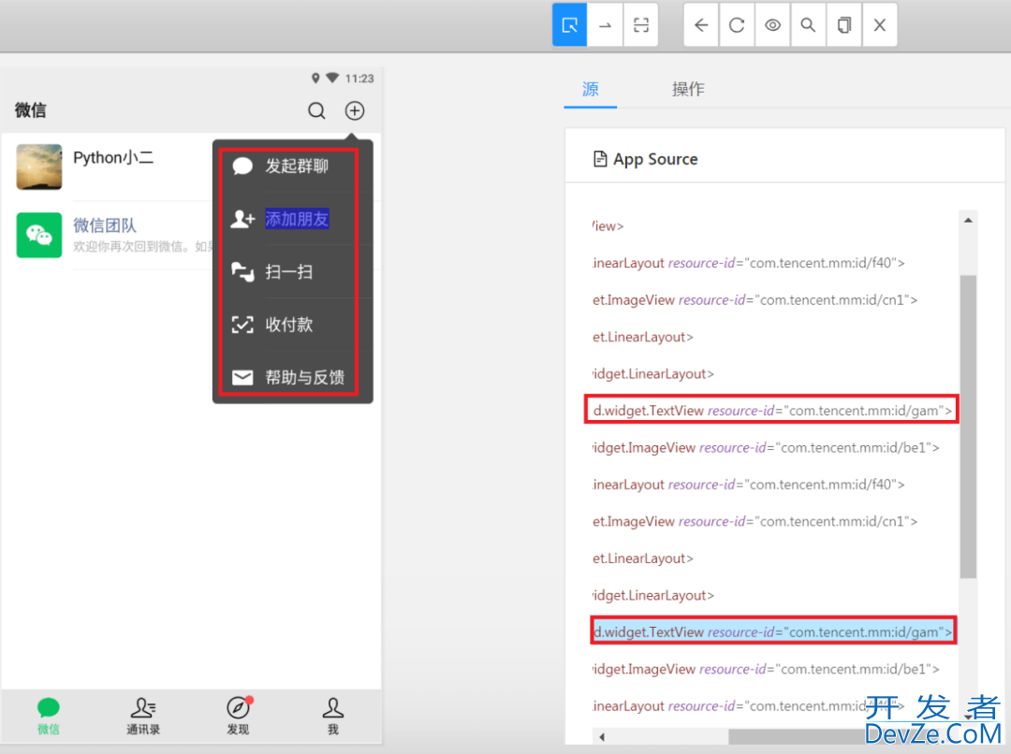Click location icon in phone status bar
The image size is (1011, 754).
tap(315, 78)
